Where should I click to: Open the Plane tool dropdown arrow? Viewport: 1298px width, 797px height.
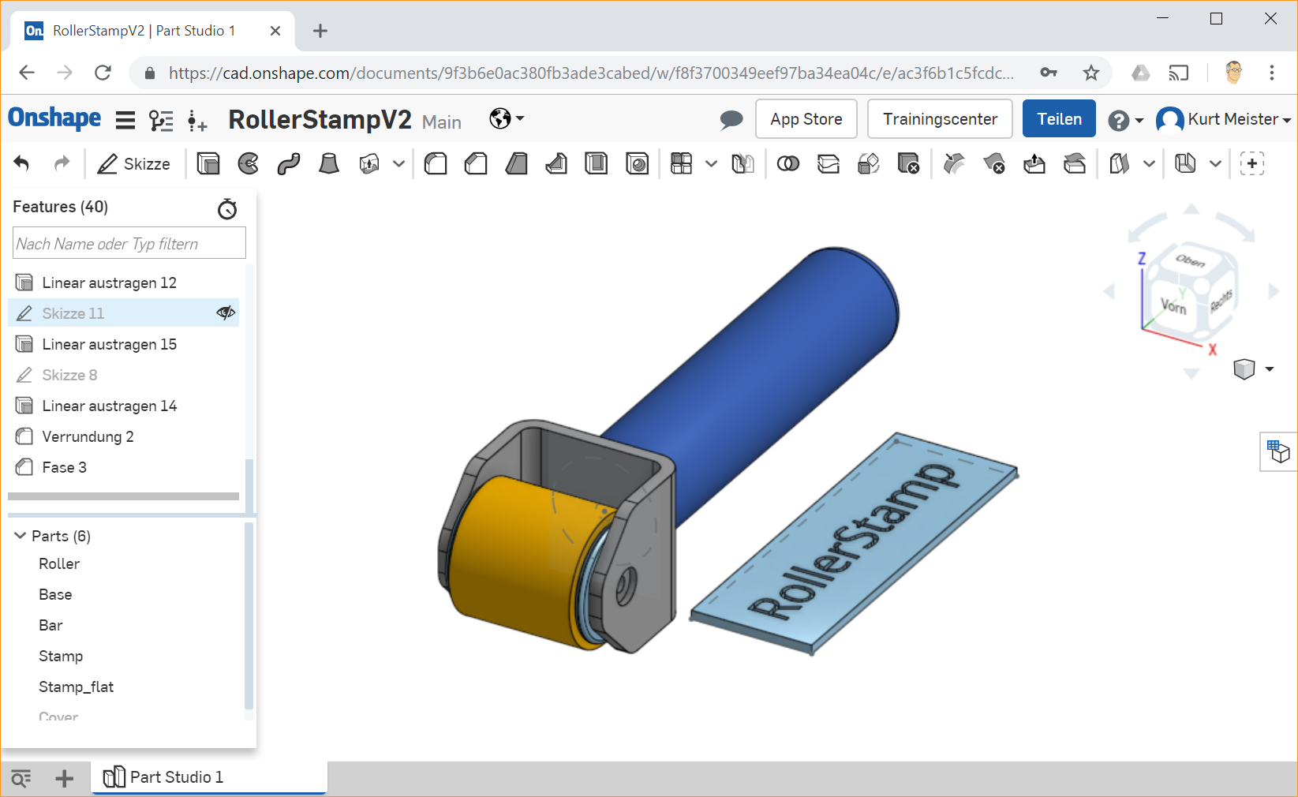coord(1149,163)
